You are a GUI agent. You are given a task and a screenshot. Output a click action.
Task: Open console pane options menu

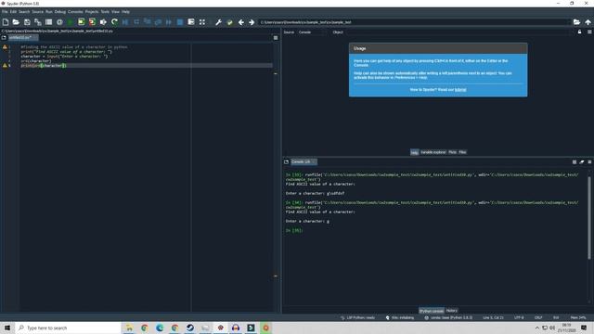tap(589, 161)
